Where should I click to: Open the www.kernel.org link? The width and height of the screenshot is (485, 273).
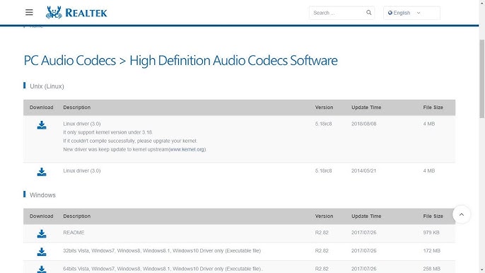[x=187, y=149]
